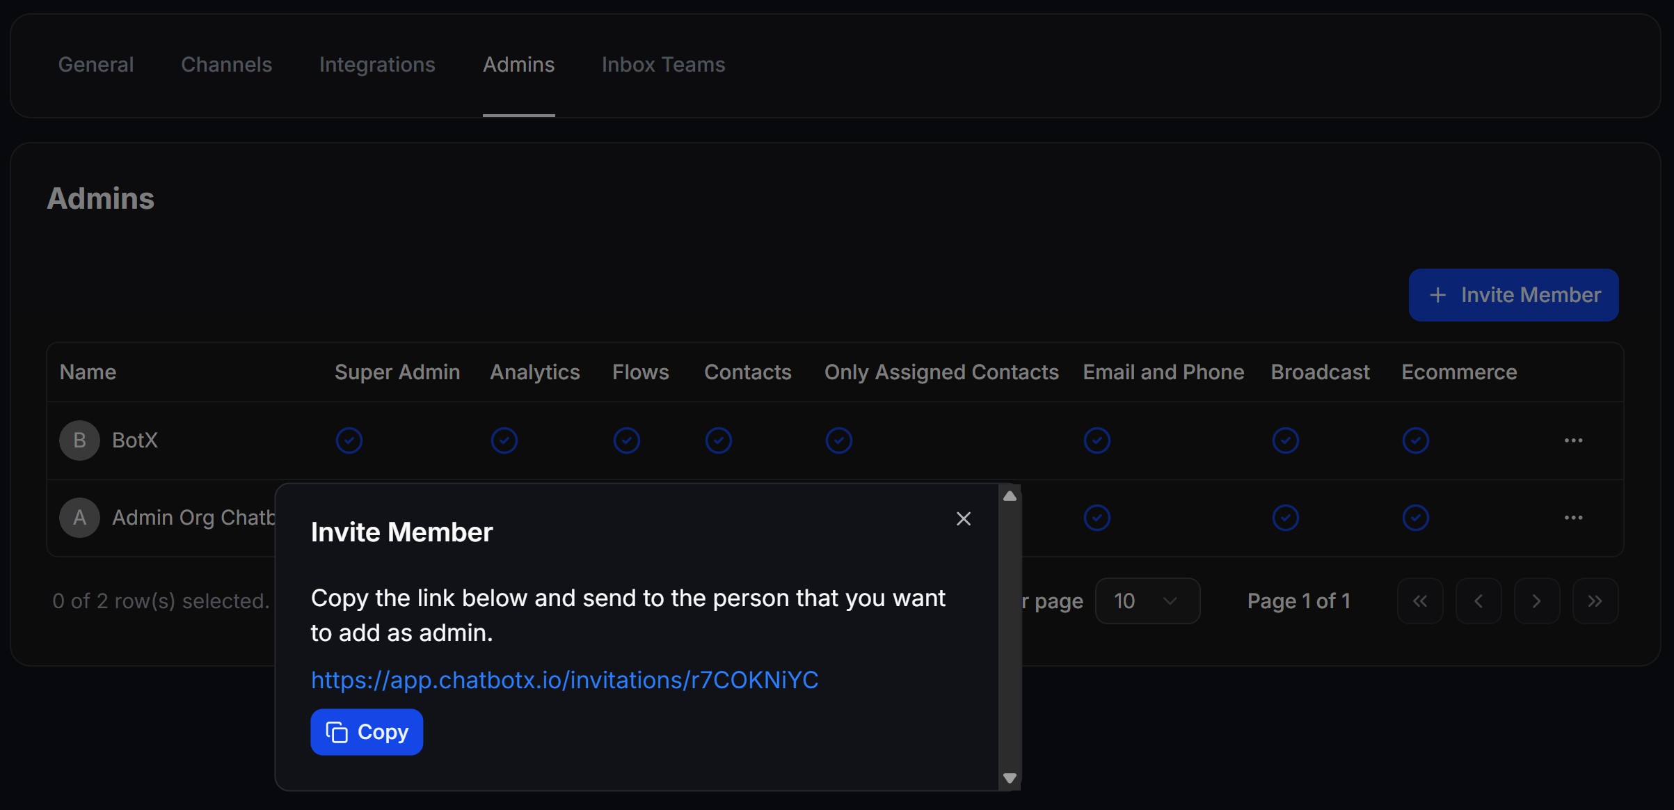This screenshot has width=1674, height=810.
Task: Click the 0 of 2 rows selected text
Action: [161, 601]
